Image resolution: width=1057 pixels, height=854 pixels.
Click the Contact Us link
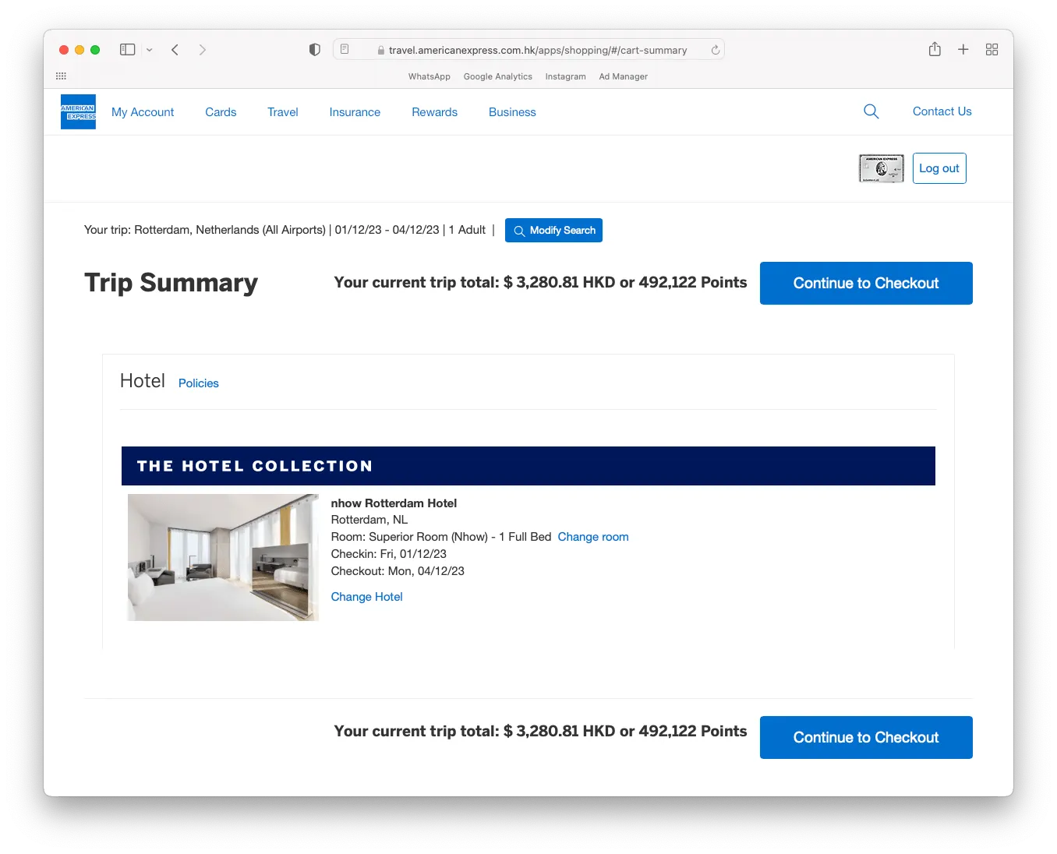(942, 111)
